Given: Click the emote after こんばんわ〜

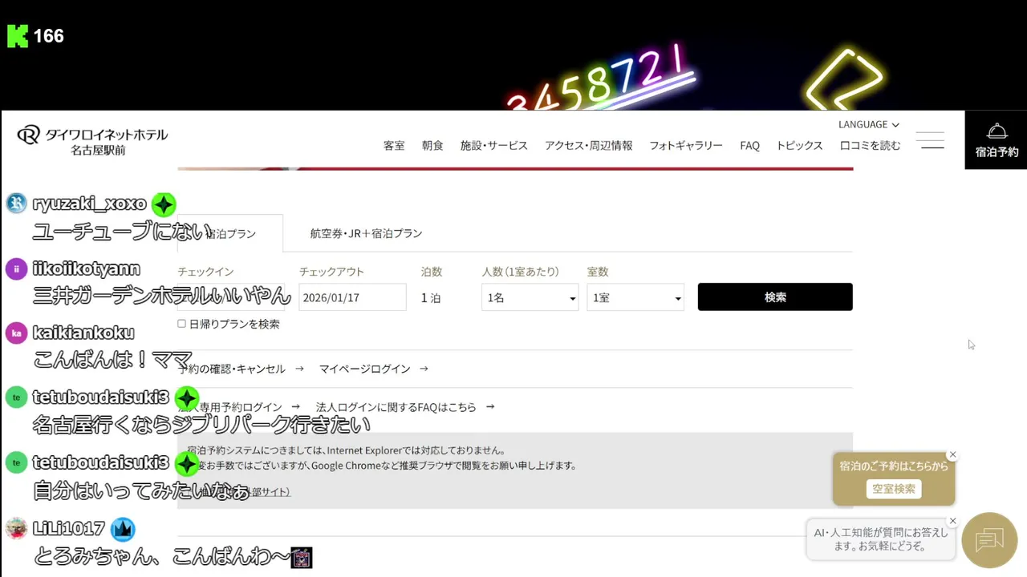Looking at the screenshot, I should 301,558.
